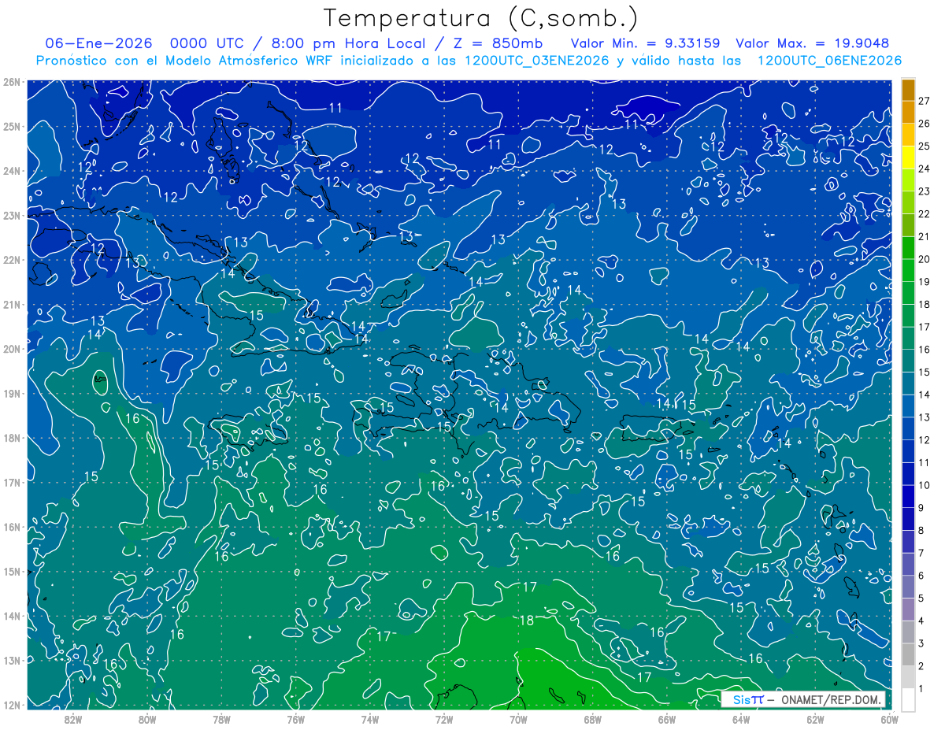Click the 18 contour label on the map
This screenshot has width=945, height=730.
click(x=526, y=621)
